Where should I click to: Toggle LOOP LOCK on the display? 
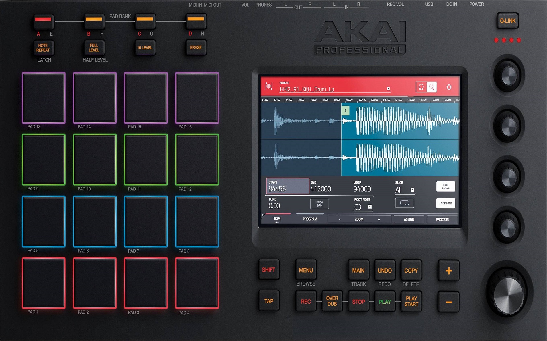click(446, 203)
